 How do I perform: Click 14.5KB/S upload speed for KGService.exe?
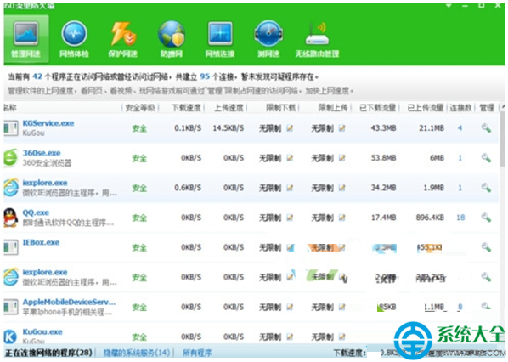pos(229,128)
